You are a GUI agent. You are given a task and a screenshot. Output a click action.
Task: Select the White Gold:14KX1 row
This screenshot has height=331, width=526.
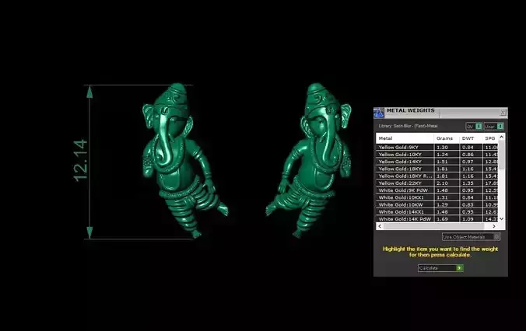click(x=437, y=212)
